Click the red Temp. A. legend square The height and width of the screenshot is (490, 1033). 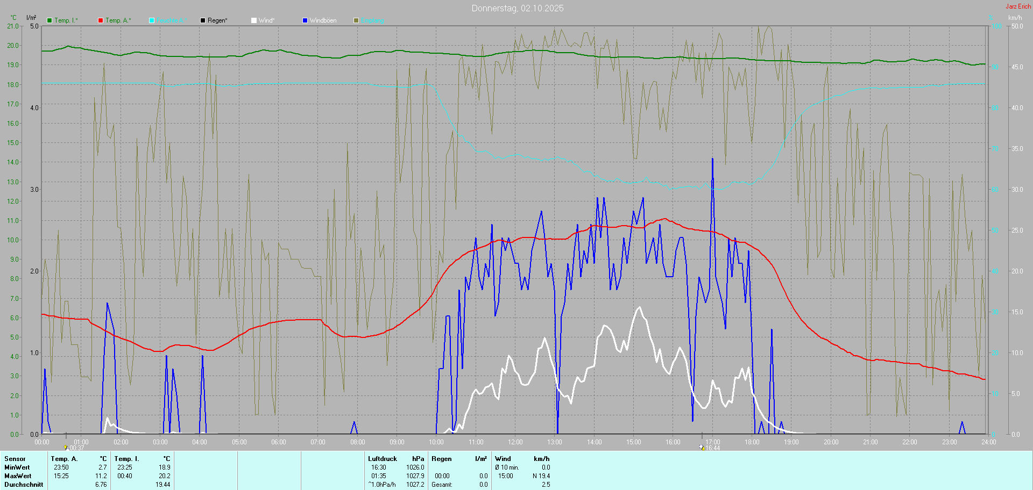click(x=101, y=20)
